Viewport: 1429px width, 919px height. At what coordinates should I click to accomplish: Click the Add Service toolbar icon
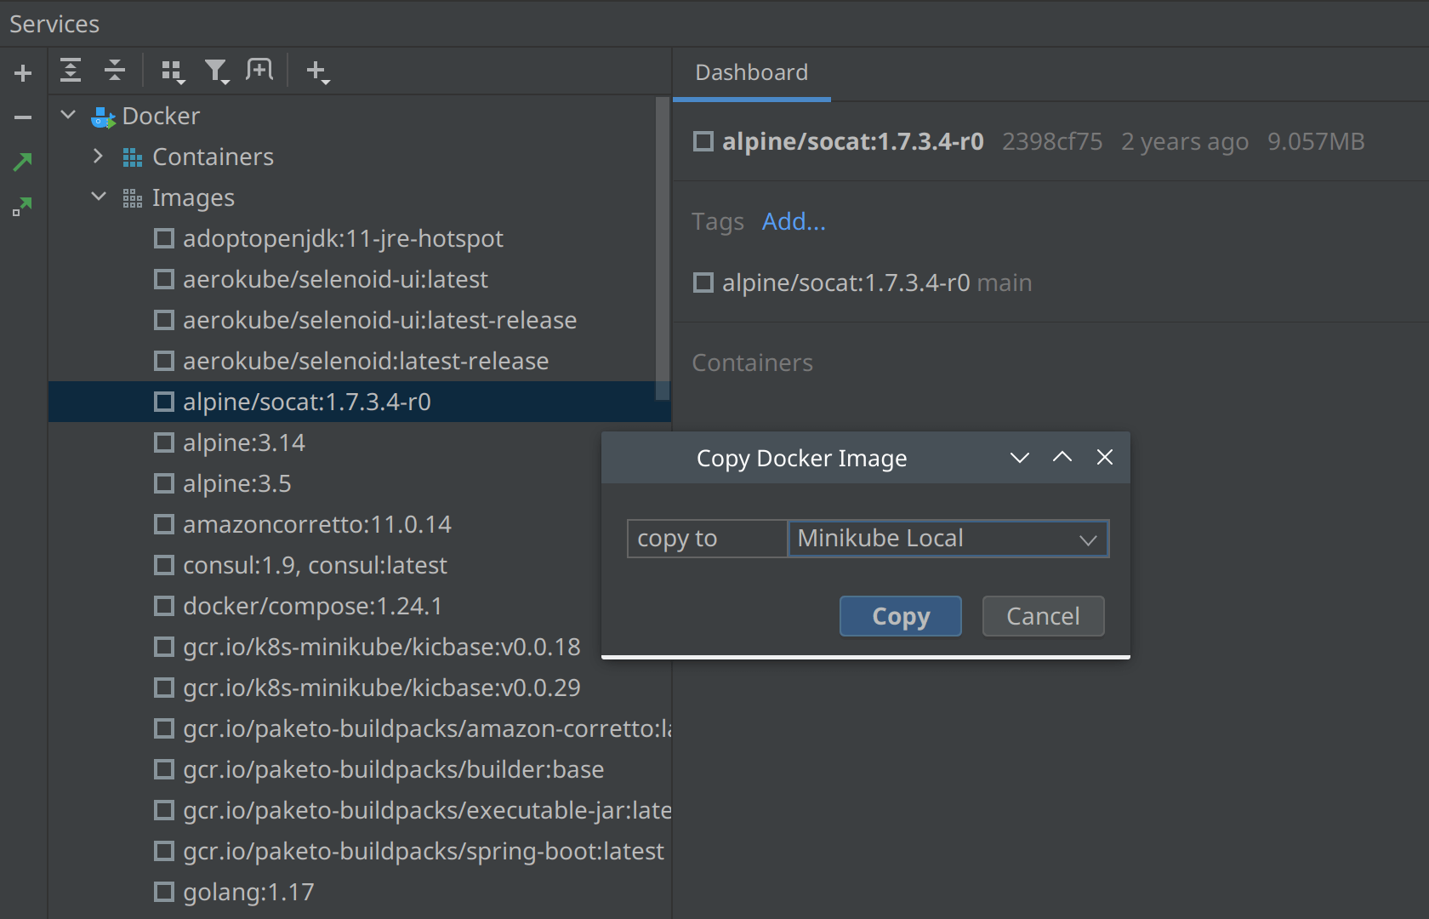(317, 71)
